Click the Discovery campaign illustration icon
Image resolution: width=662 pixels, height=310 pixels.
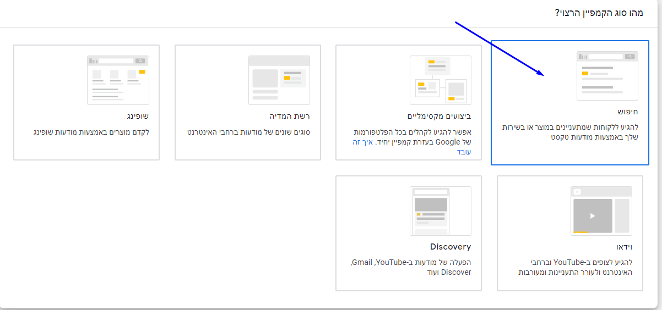441,211
